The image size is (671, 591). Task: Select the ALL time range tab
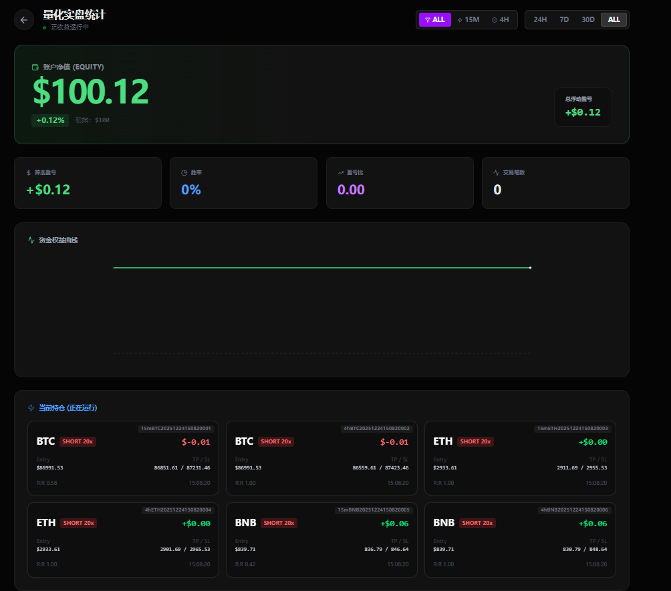614,20
